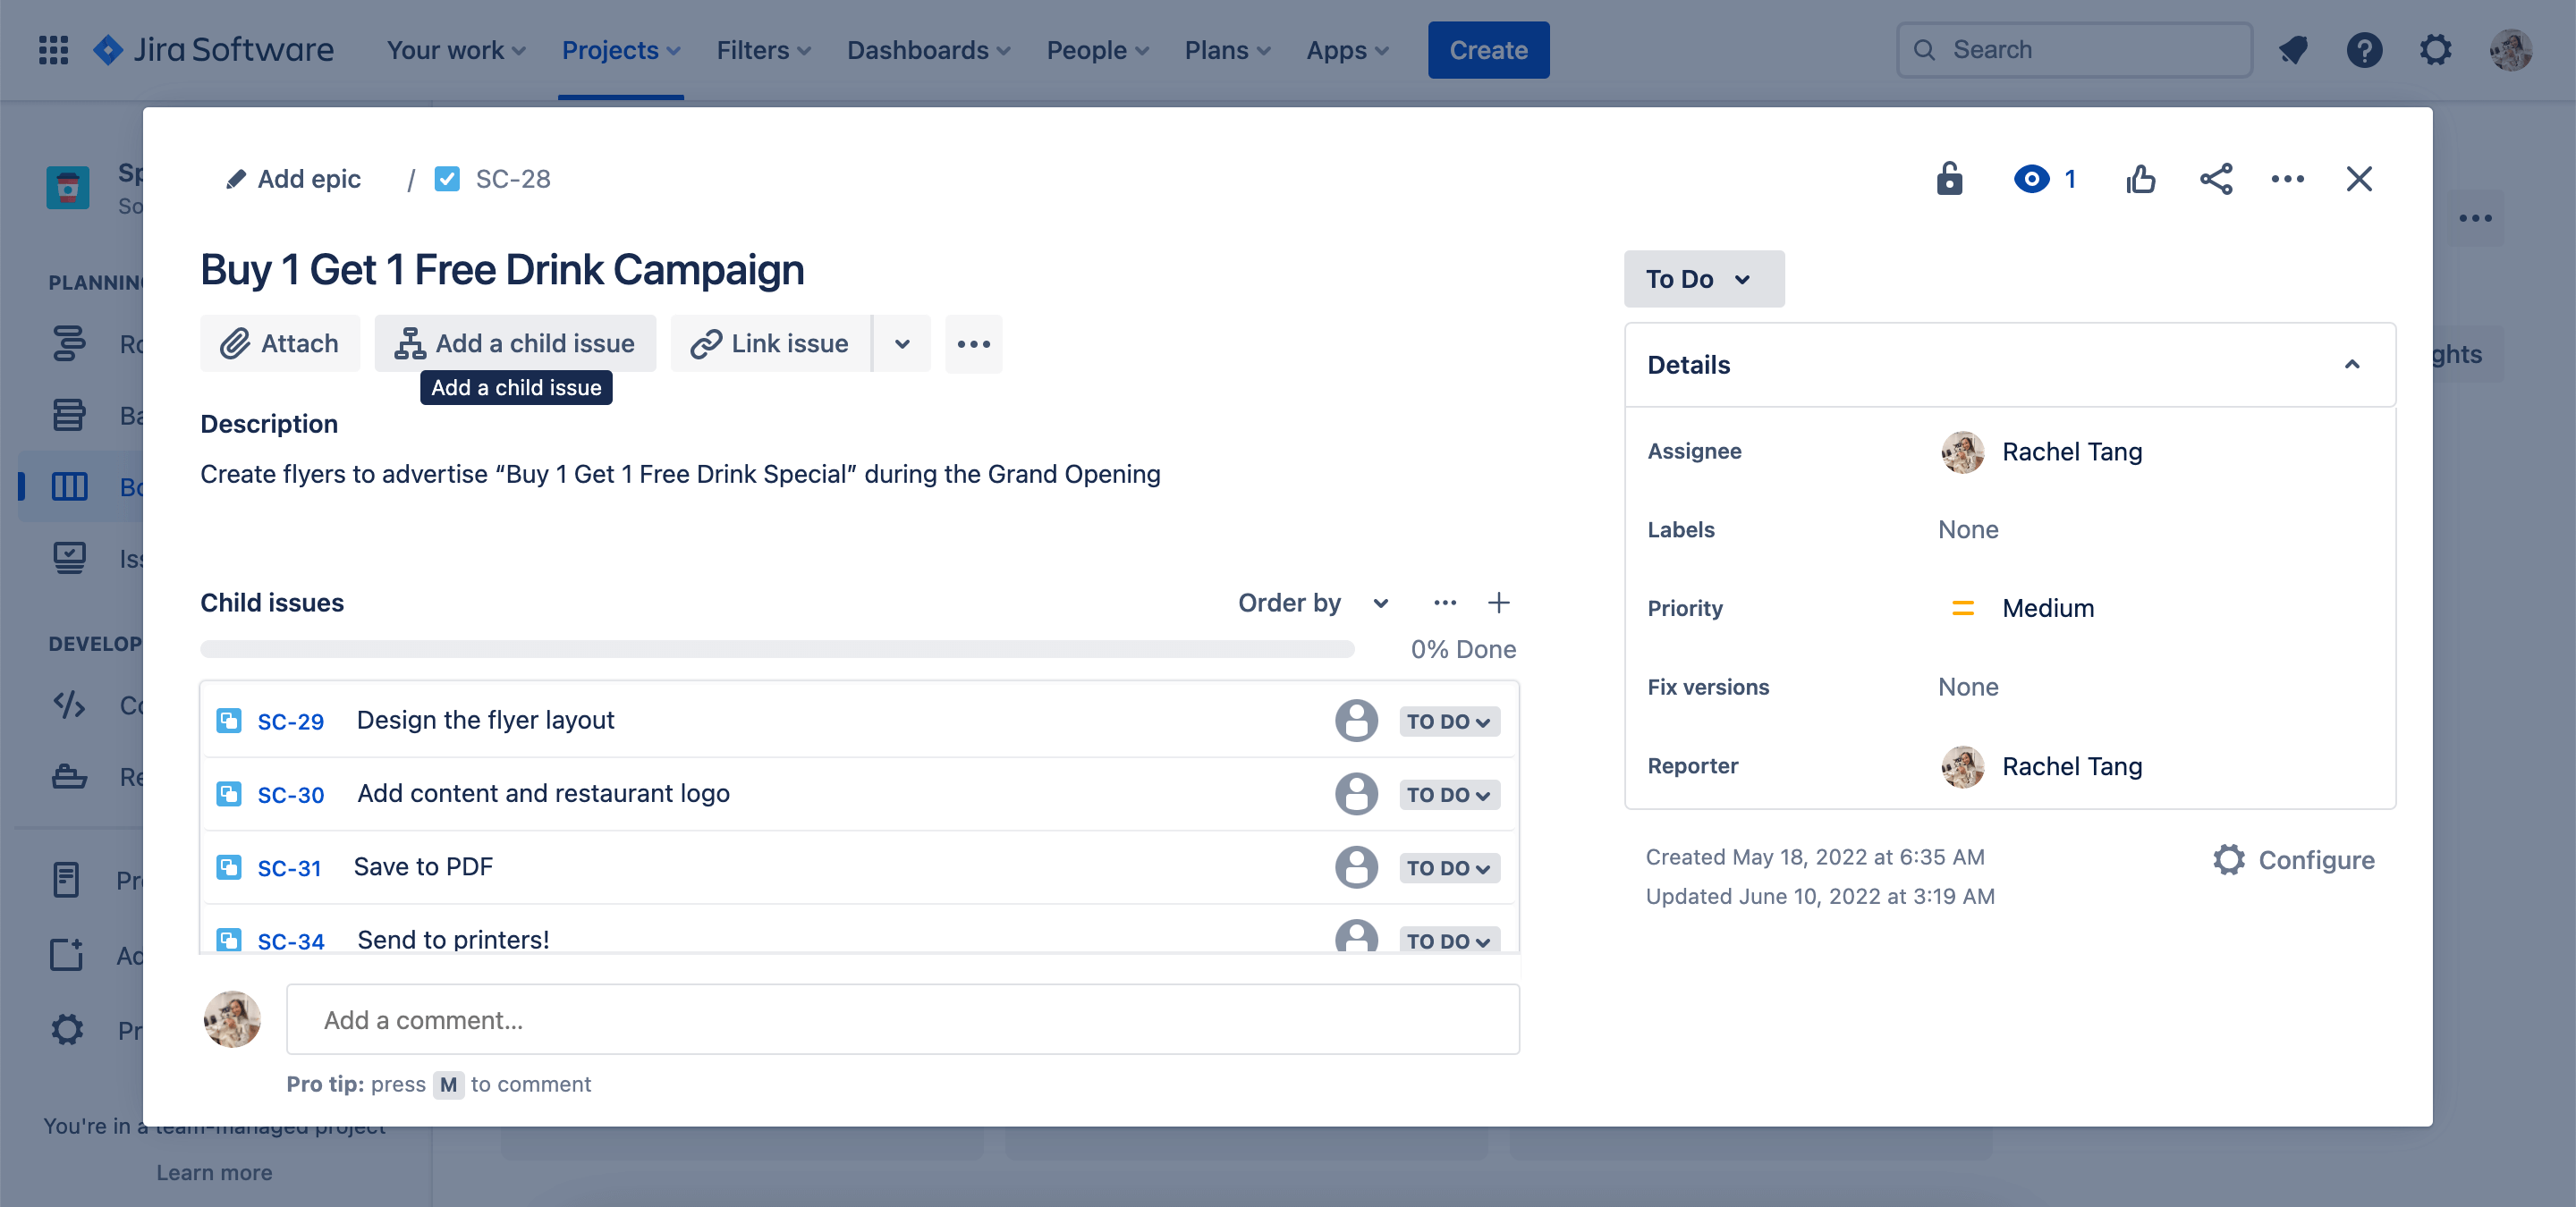The height and width of the screenshot is (1207, 2576).
Task: Collapse the Details panel section
Action: coord(2352,363)
